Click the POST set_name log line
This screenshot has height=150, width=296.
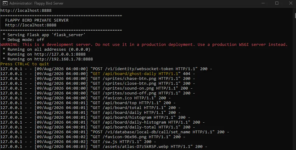[x=115, y=132]
